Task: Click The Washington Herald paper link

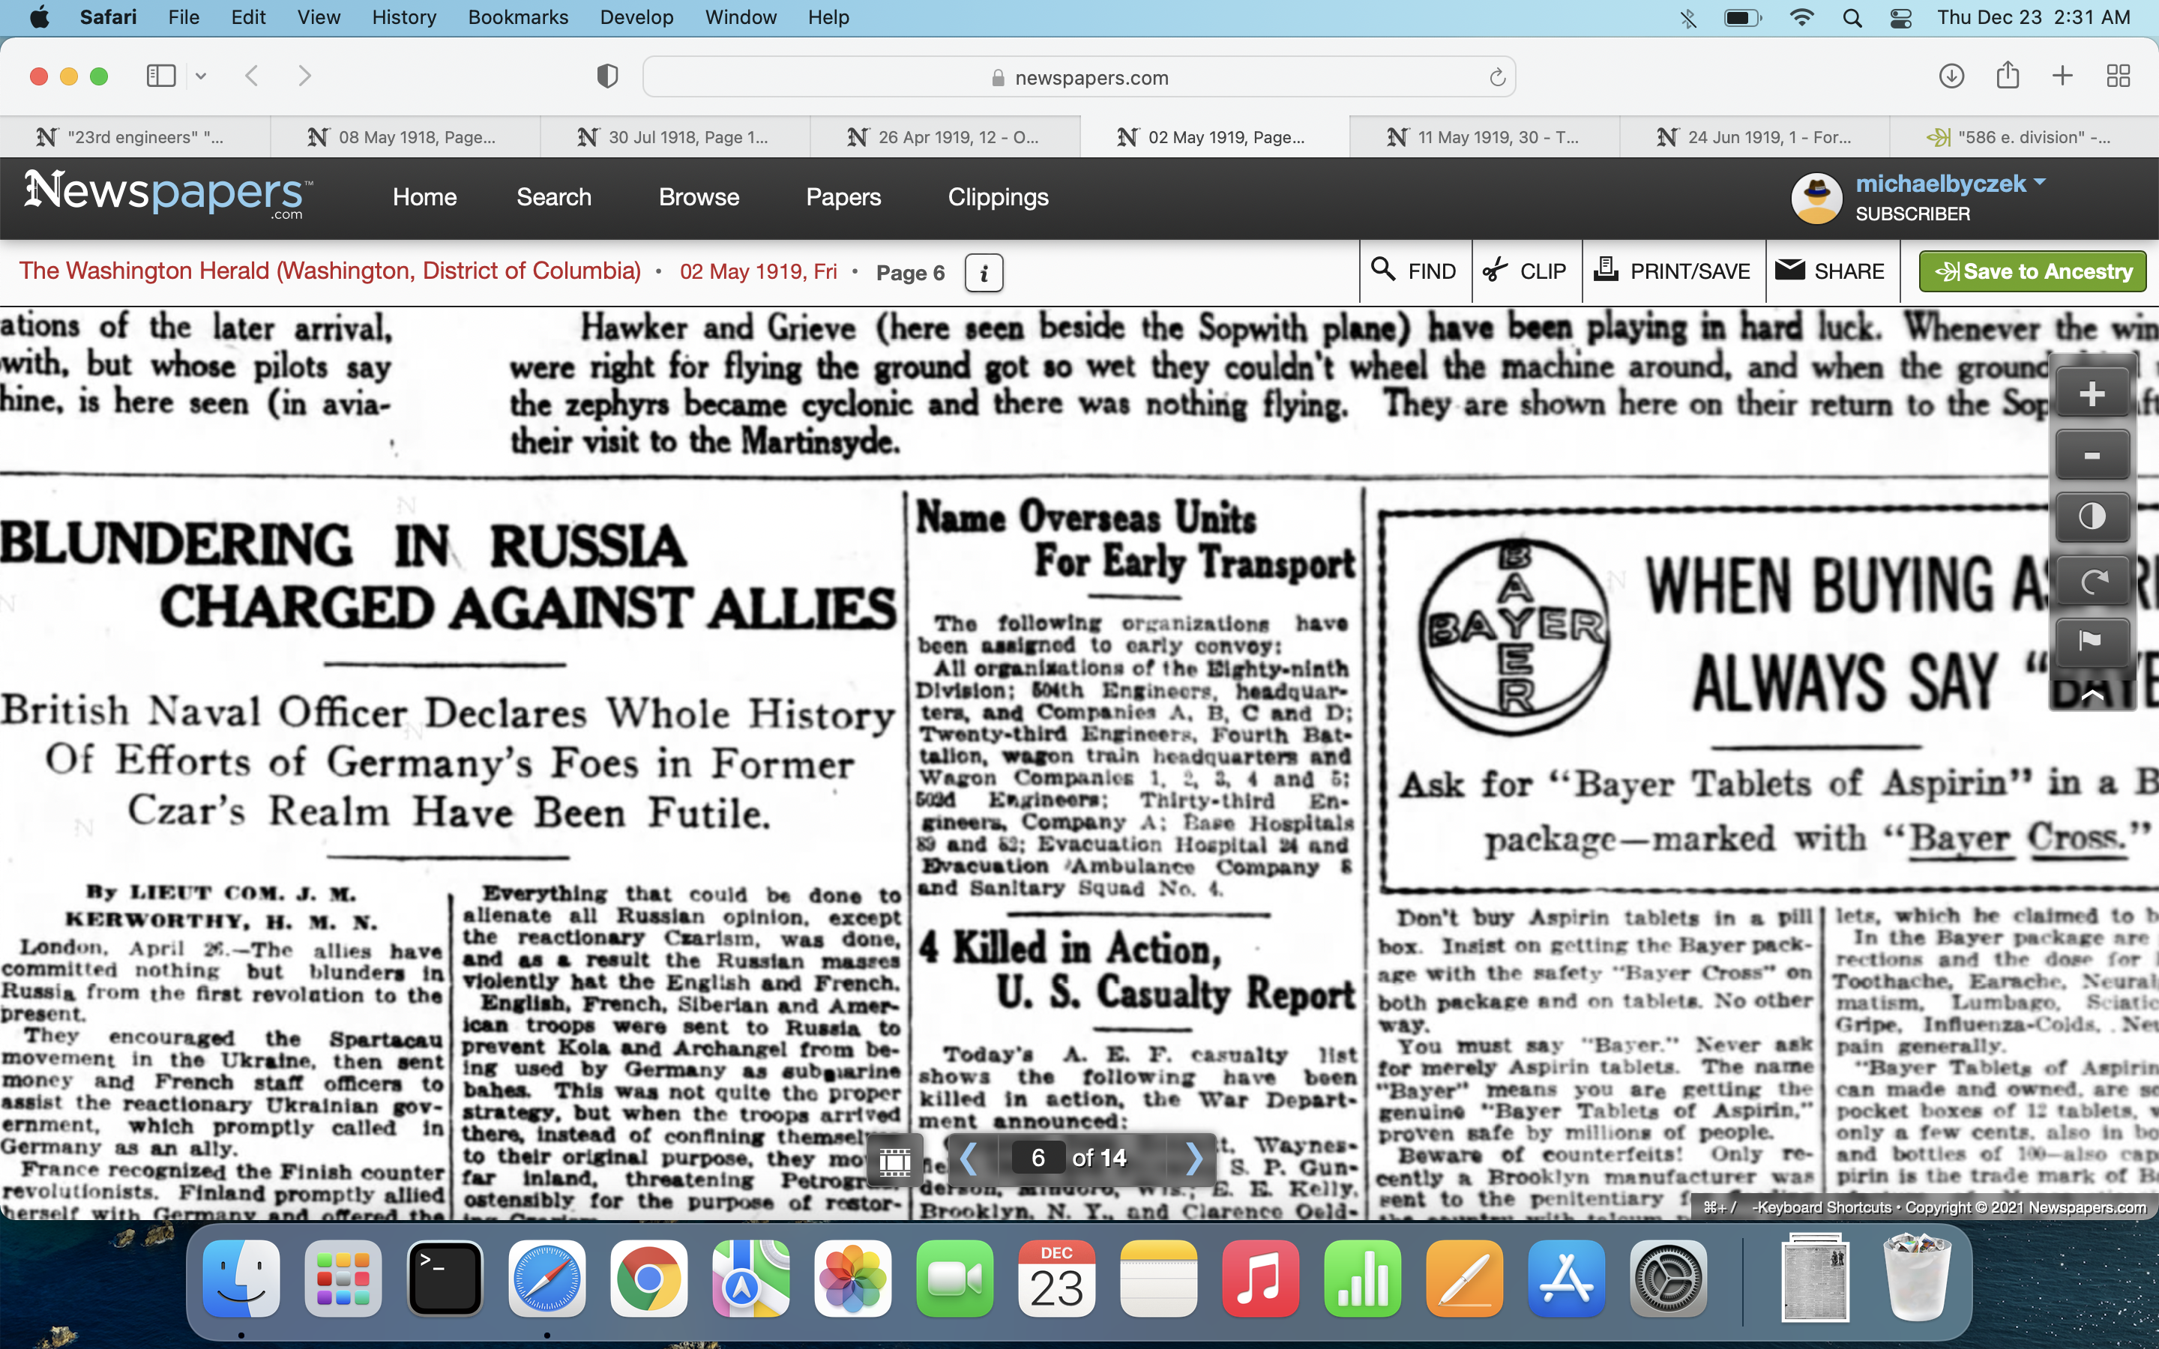Action: (x=330, y=271)
